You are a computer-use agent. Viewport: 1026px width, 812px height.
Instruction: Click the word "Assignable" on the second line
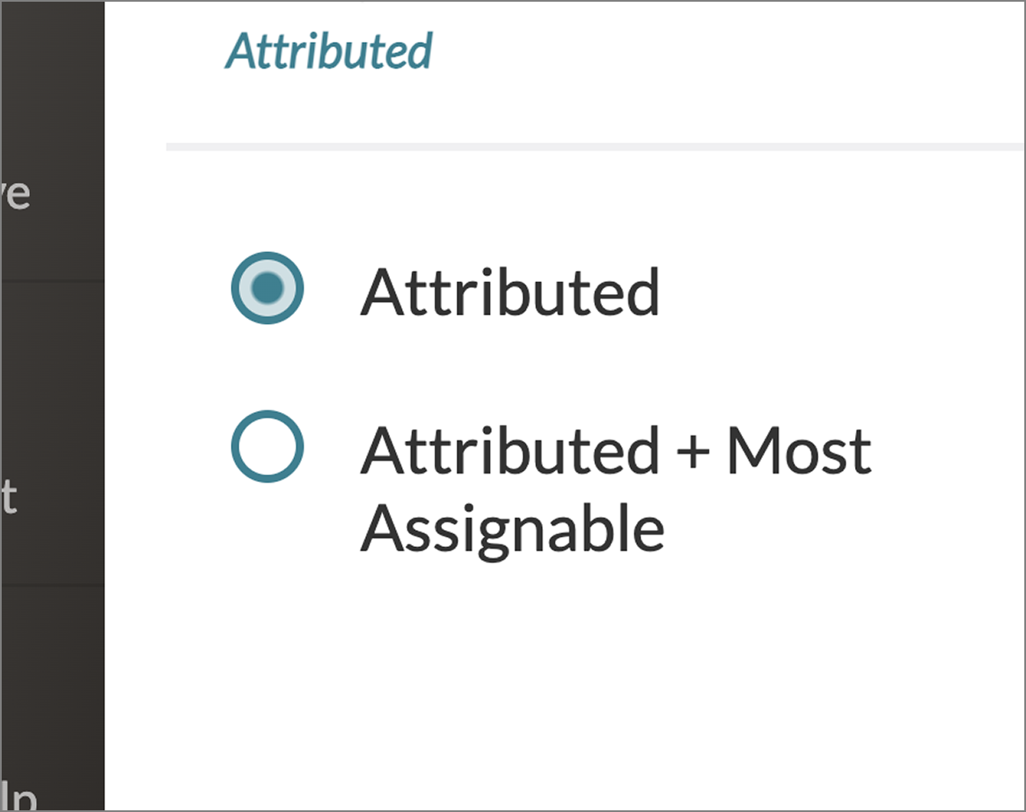pyautogui.click(x=512, y=527)
